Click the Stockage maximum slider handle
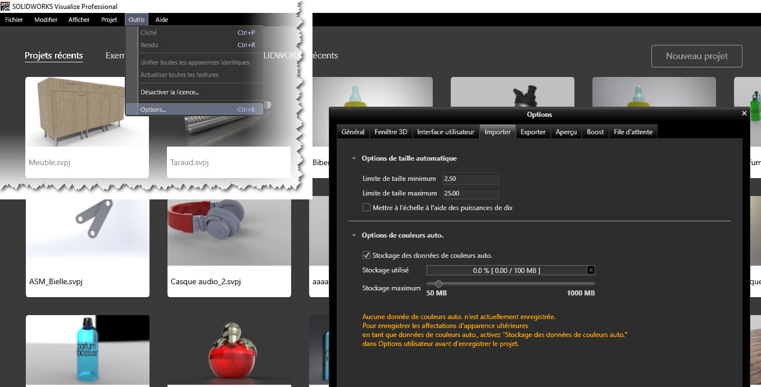 click(x=438, y=284)
